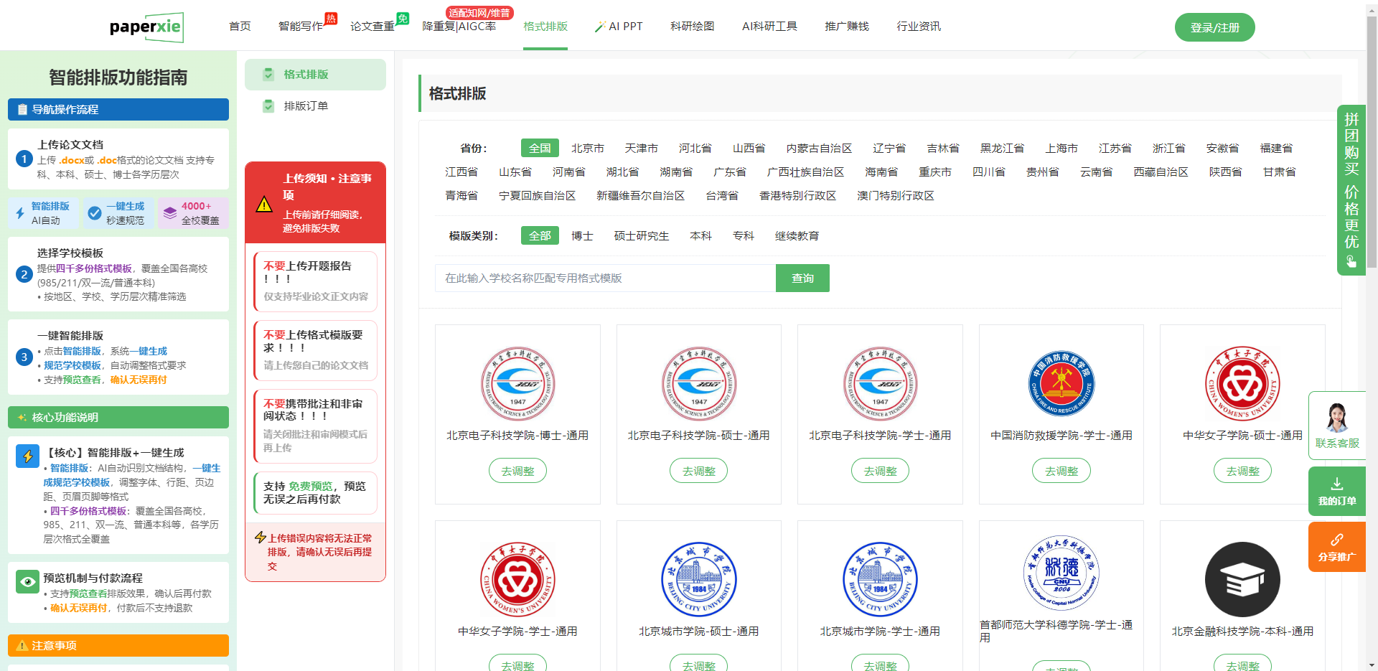Click the eye icon beside 预览机制与付款流程
Viewport: 1378px width, 671px height.
(27, 581)
